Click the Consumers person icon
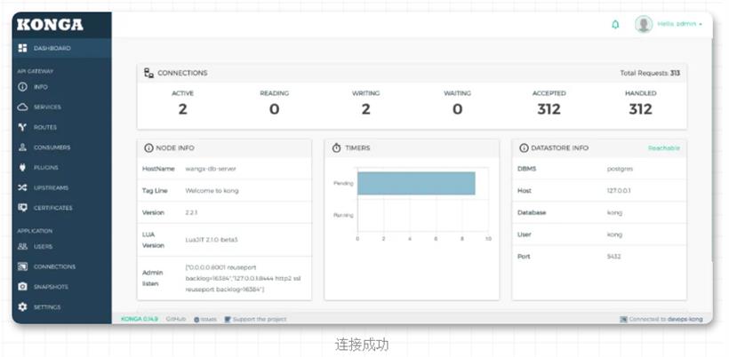 22,147
